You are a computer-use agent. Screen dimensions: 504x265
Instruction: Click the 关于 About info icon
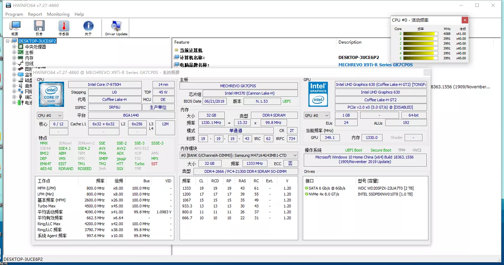pyautogui.click(x=88, y=27)
